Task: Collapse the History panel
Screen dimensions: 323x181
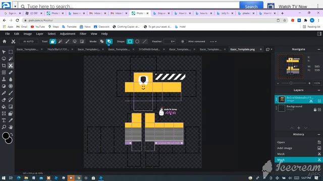Action: 319,134
